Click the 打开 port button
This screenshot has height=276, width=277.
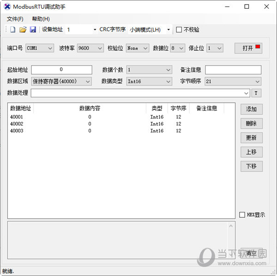point(248,48)
